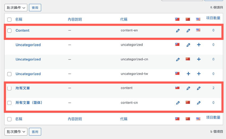
Task: Add English translation for uncategorized-cn category
Action: click(x=198, y=59)
